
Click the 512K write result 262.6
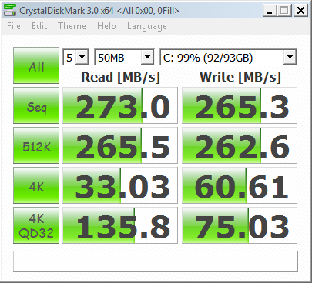pos(240,145)
